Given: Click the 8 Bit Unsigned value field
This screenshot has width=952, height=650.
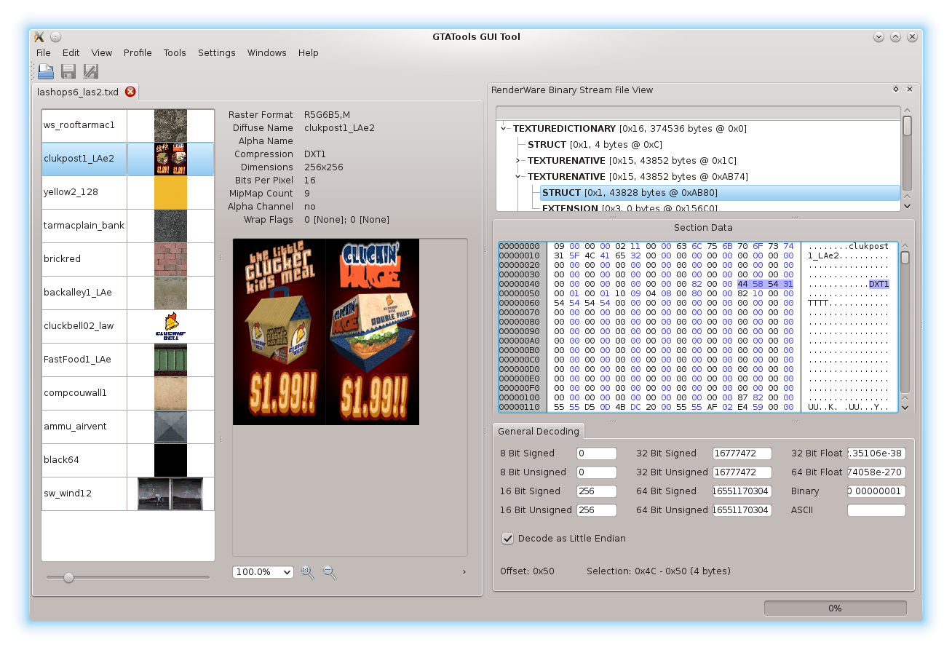Looking at the screenshot, I should click(597, 472).
